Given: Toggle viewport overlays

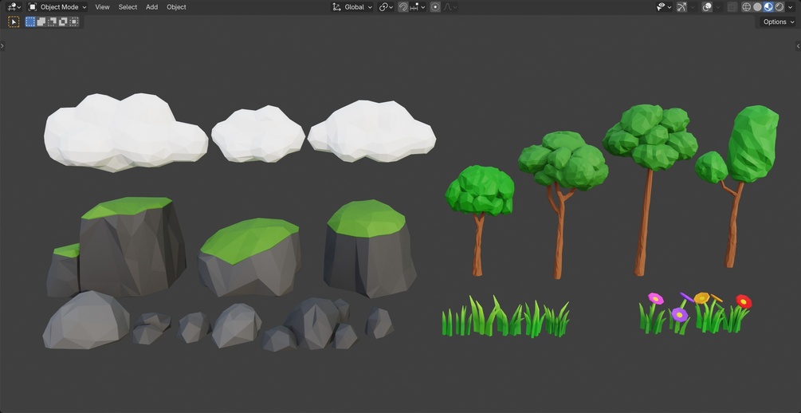Looking at the screenshot, I should (707, 7).
